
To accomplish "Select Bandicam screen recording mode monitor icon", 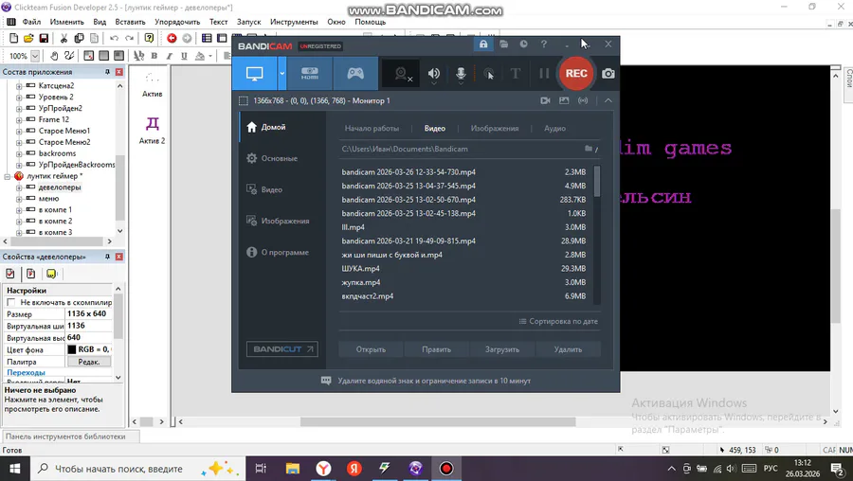I will point(254,73).
